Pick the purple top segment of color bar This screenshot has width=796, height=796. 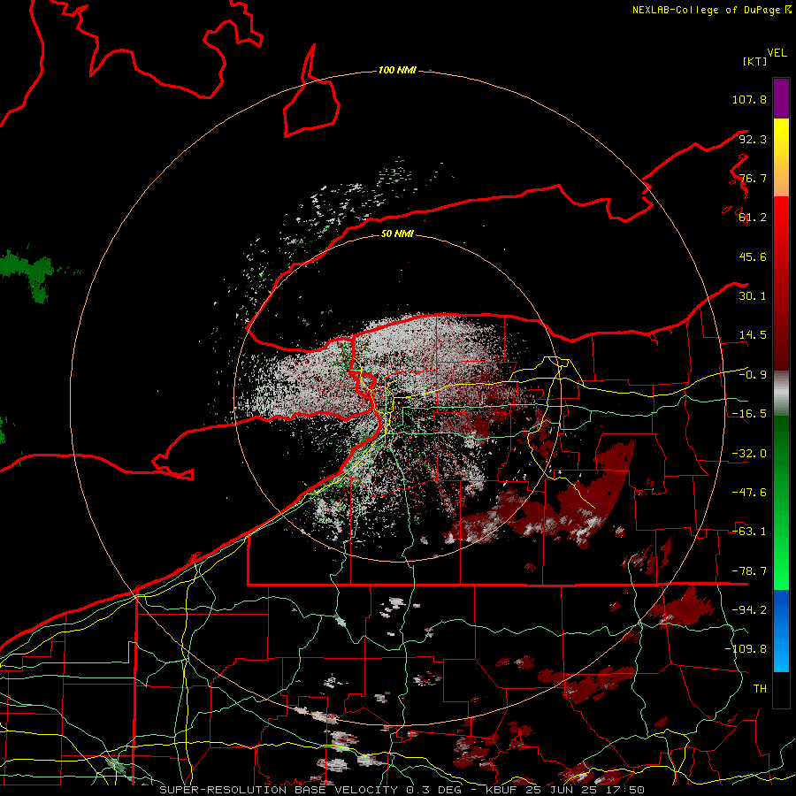(x=781, y=98)
